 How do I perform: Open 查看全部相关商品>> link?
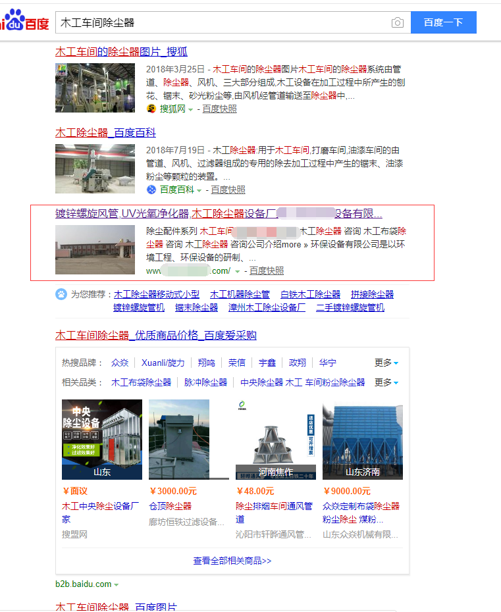click(x=232, y=561)
